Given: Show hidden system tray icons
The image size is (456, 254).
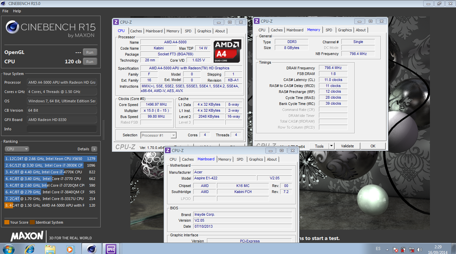Looking at the screenshot, I should click(x=388, y=249).
